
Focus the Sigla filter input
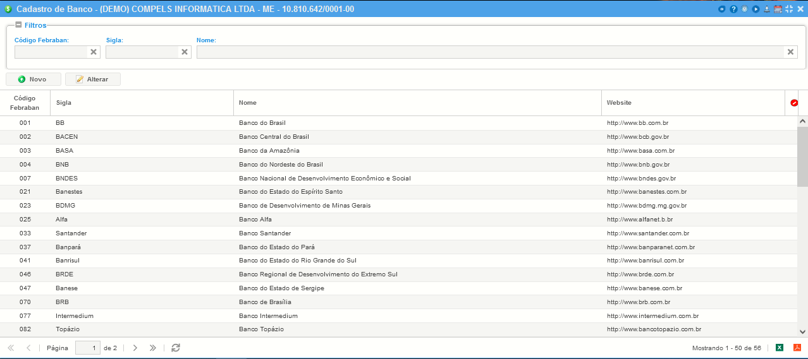(x=142, y=52)
